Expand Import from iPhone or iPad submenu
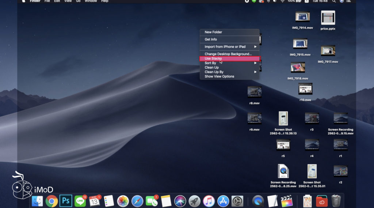Viewport: 374px width, 208px height. coord(229,46)
